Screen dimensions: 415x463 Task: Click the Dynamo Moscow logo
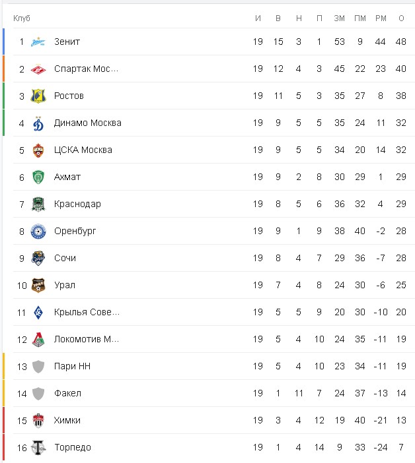coord(39,123)
